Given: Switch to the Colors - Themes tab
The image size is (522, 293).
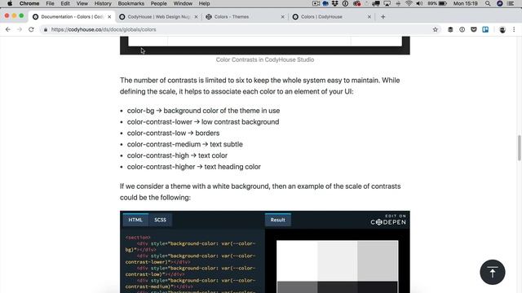Looking at the screenshot, I should pos(245,16).
